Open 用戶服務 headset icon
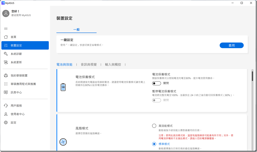This screenshot has height=152, width=257. coord(6,106)
